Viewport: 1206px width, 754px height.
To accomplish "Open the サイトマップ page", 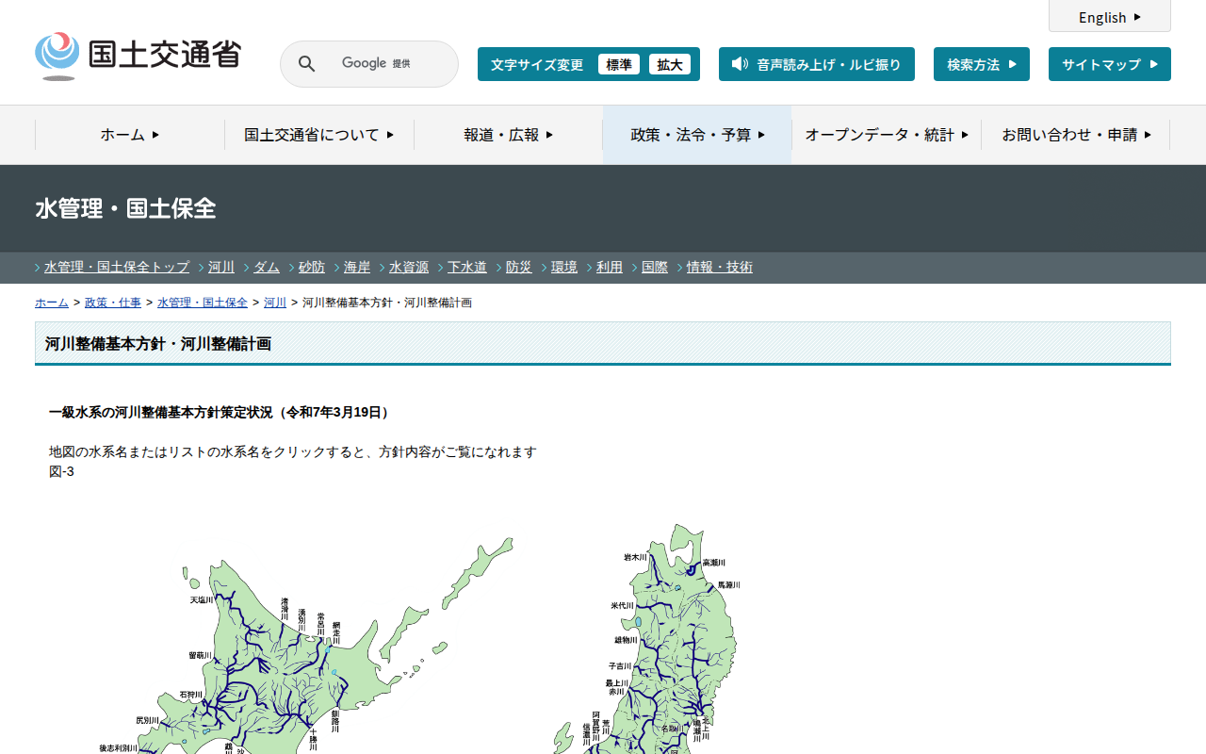I will 1109,64.
